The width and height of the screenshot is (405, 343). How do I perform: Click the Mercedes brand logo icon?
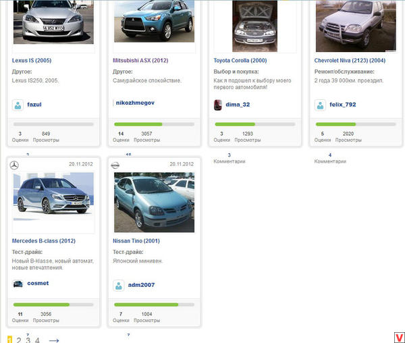[14, 165]
